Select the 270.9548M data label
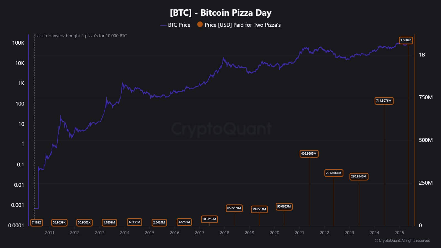The width and height of the screenshot is (441, 248). coord(359,176)
